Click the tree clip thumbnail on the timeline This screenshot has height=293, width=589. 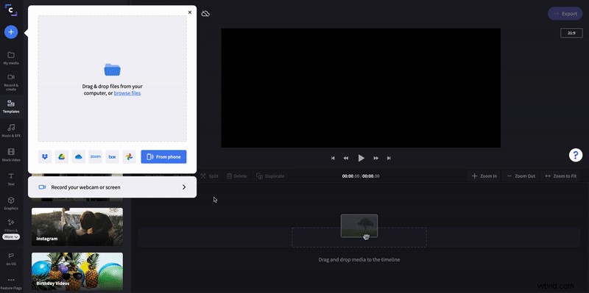coord(359,225)
